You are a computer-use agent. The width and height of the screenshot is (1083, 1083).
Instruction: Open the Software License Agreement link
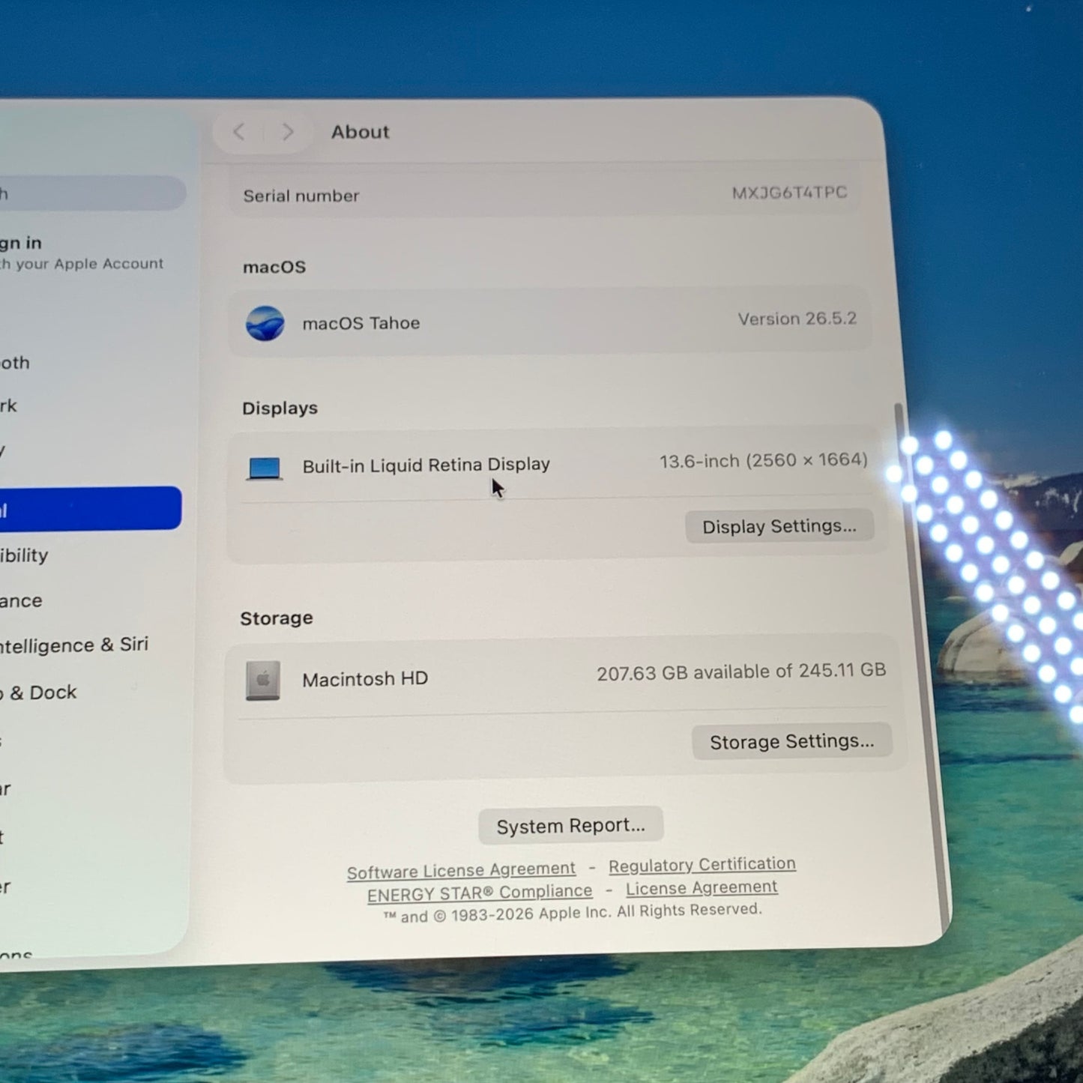(x=461, y=870)
